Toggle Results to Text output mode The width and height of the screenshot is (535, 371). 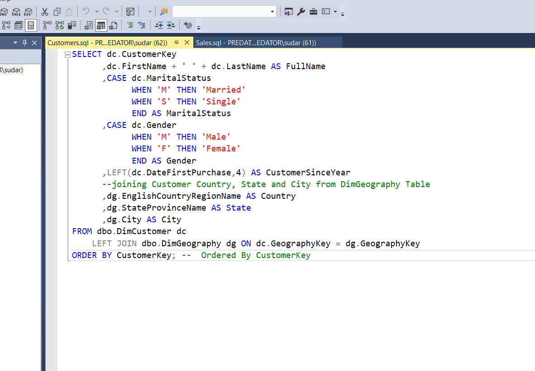point(89,25)
